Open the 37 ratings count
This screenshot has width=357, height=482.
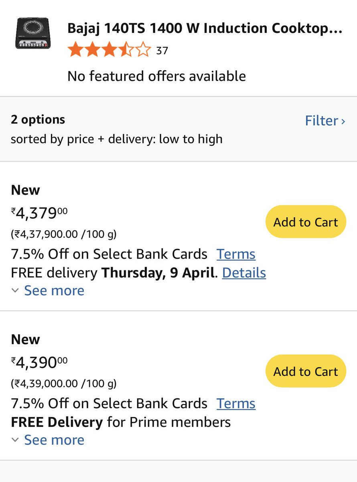click(162, 51)
